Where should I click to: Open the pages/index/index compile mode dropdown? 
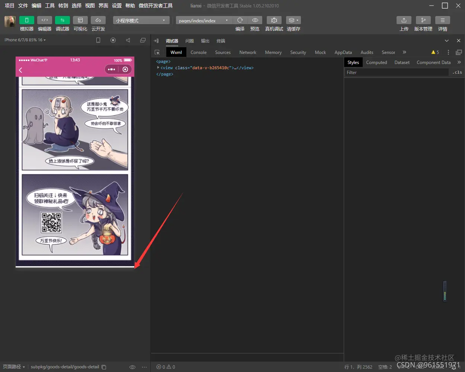click(x=204, y=20)
